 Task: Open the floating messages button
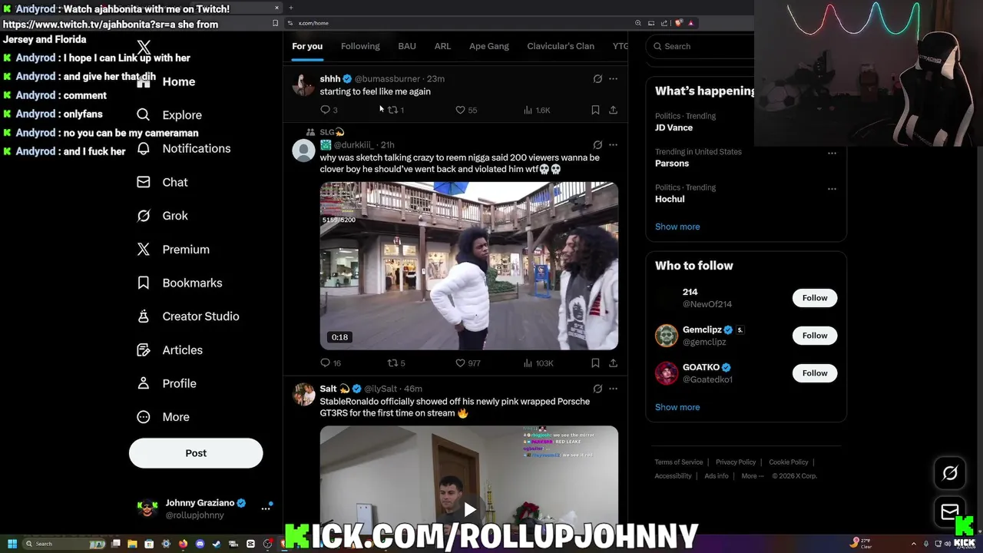(950, 511)
